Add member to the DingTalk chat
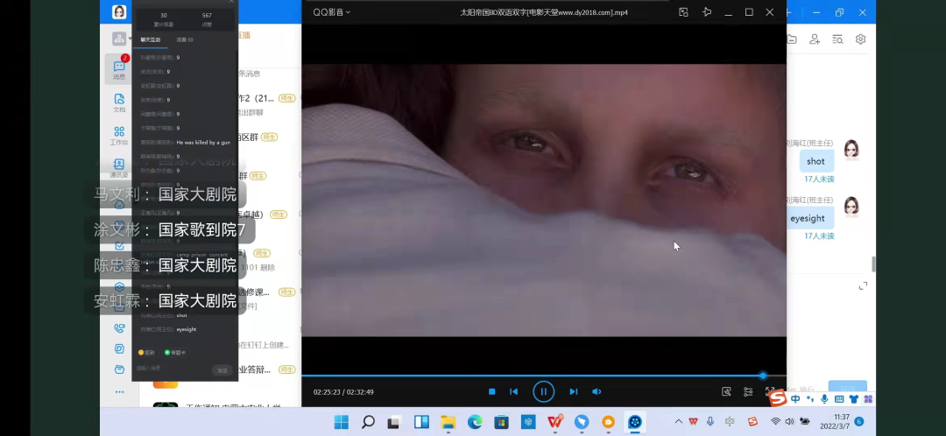 (815, 39)
